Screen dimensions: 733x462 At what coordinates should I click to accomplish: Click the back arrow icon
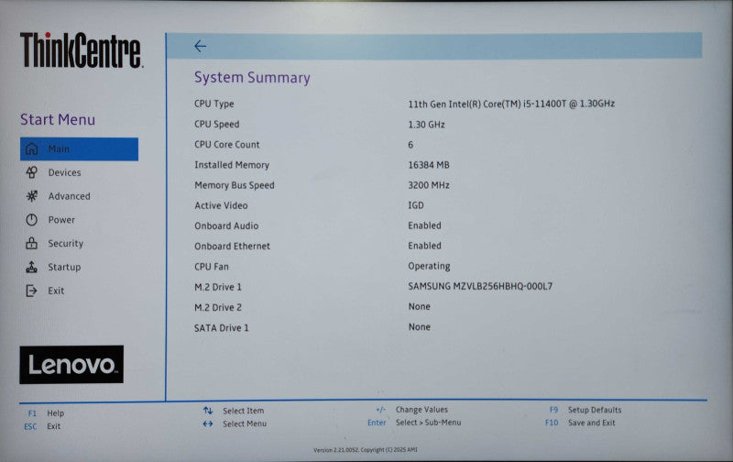coord(200,46)
